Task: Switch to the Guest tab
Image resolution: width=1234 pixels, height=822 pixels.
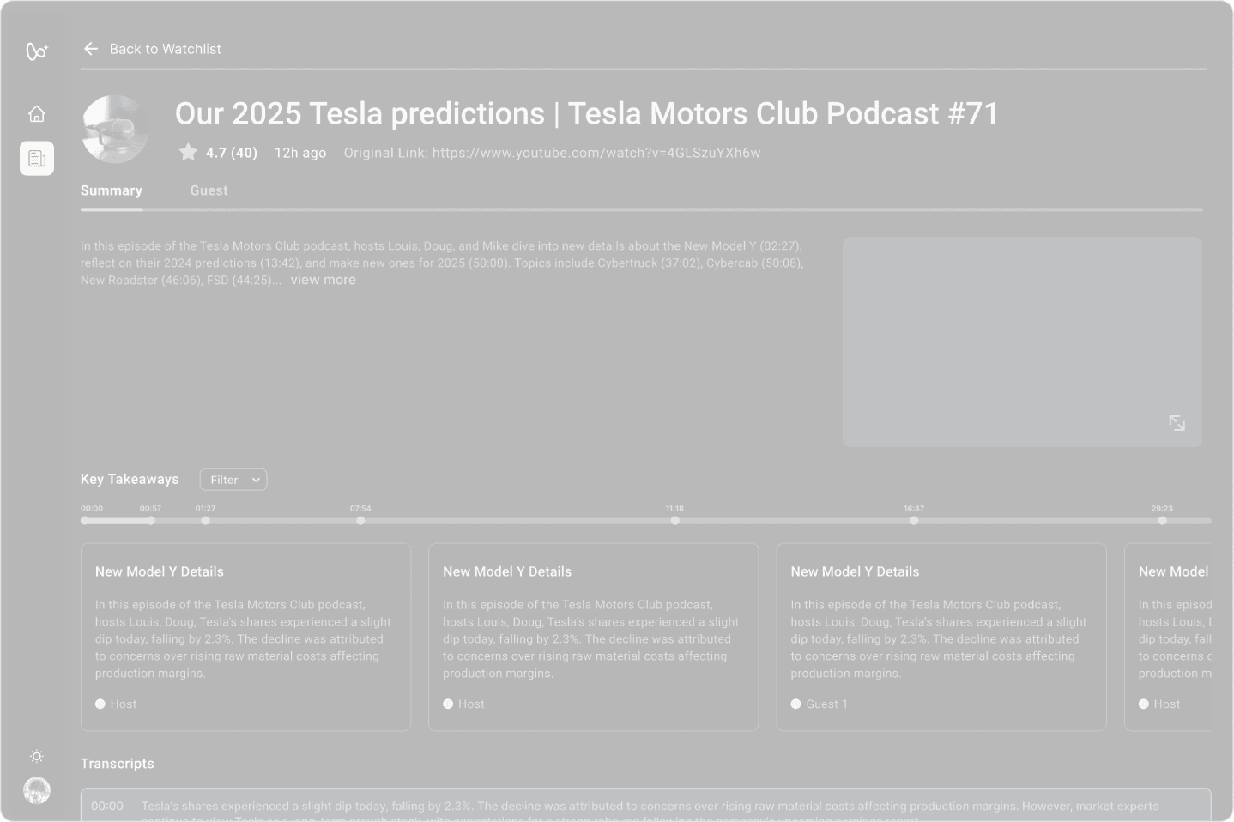Action: coord(209,190)
